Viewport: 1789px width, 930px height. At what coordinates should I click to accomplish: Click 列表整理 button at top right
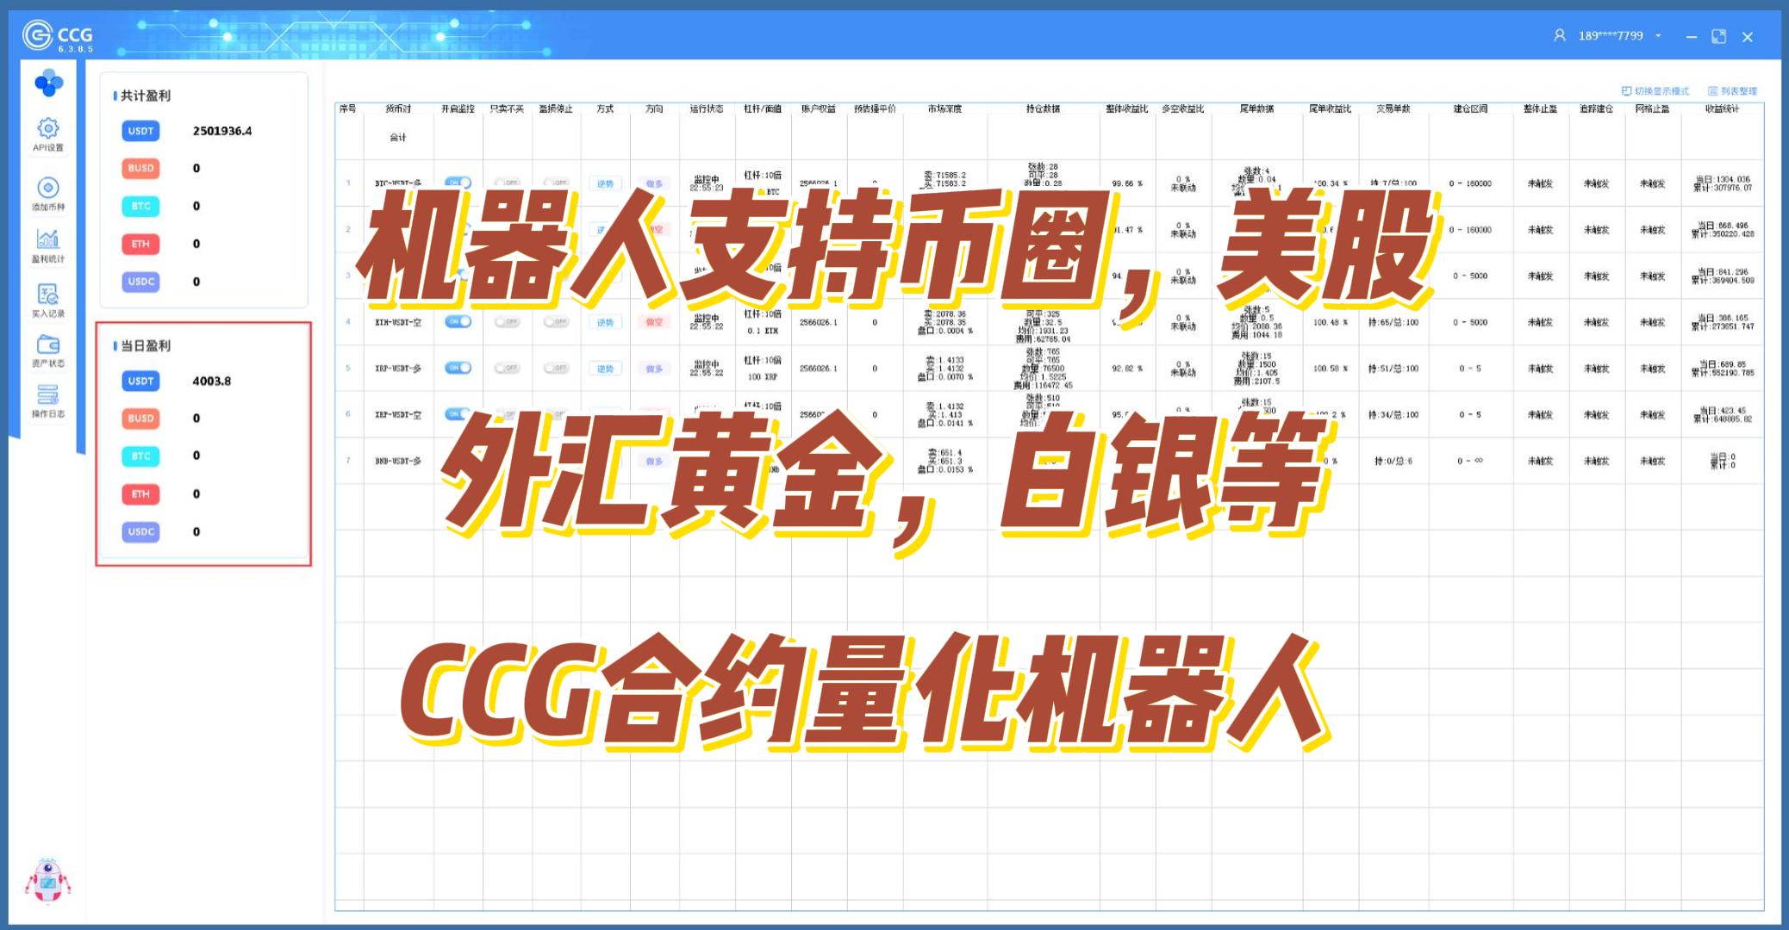pyautogui.click(x=1732, y=91)
